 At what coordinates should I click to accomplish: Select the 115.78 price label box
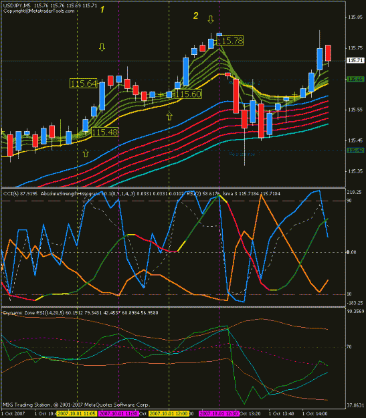point(230,41)
